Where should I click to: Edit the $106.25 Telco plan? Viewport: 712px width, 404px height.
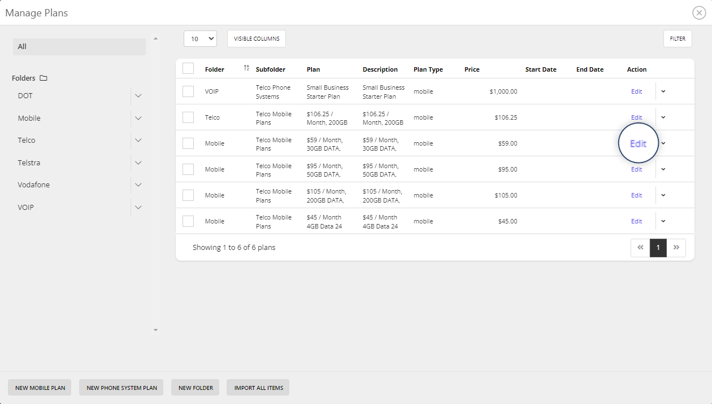(x=636, y=117)
